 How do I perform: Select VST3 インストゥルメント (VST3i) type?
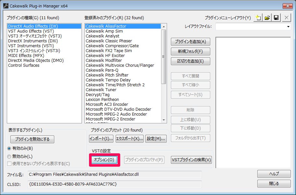coord(44,51)
